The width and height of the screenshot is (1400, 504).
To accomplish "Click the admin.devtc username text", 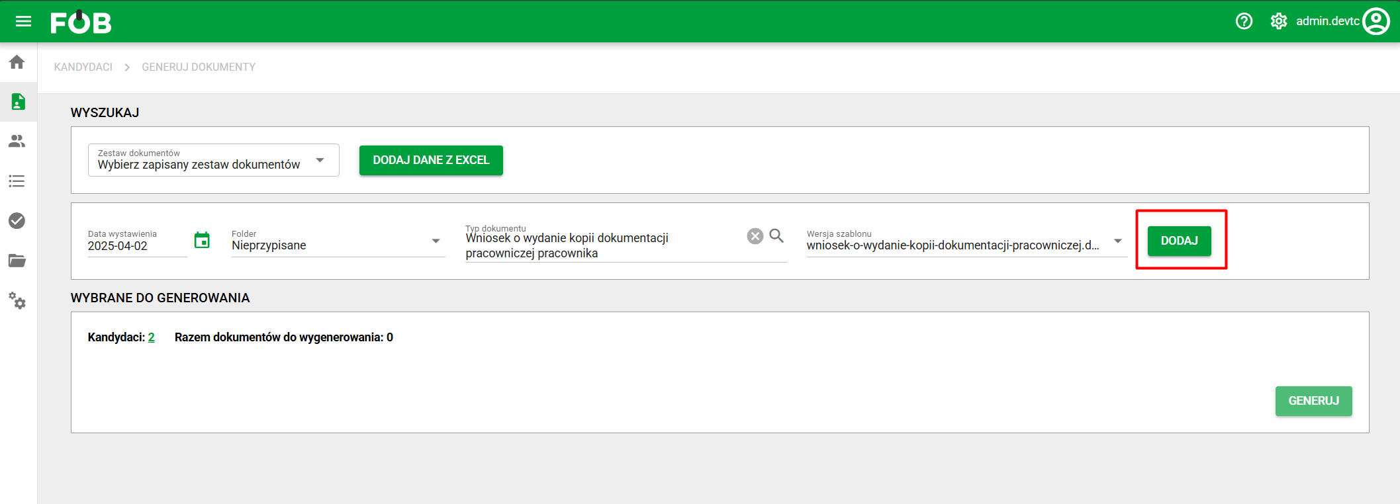I will [x=1327, y=21].
